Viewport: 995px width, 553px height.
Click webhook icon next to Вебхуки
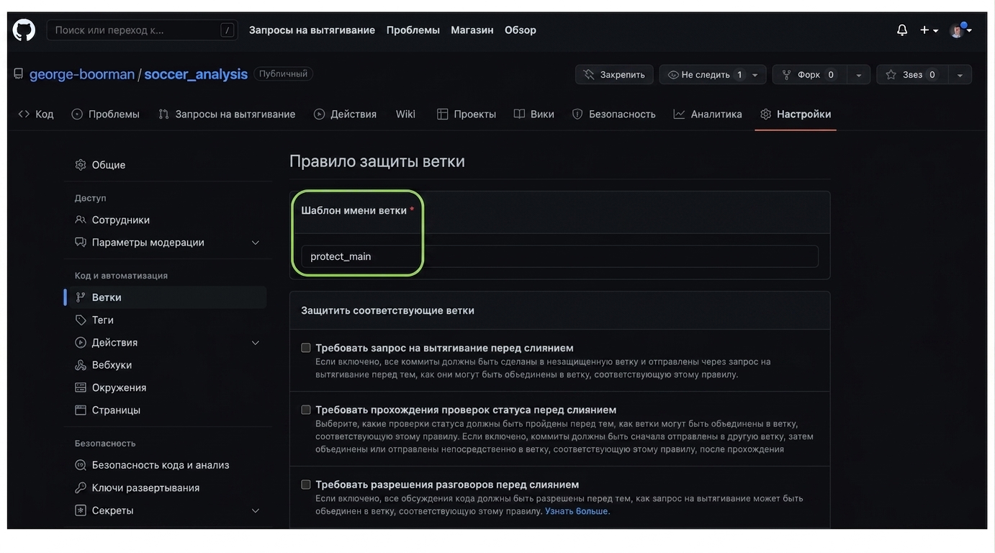coord(81,365)
